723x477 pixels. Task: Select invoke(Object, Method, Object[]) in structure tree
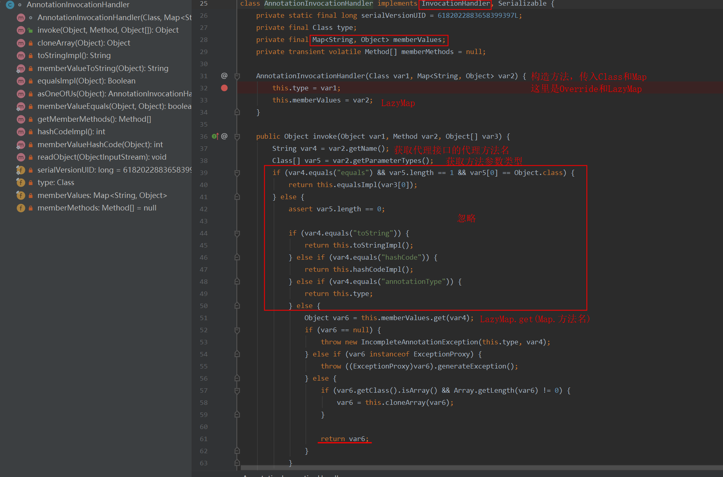[108, 30]
